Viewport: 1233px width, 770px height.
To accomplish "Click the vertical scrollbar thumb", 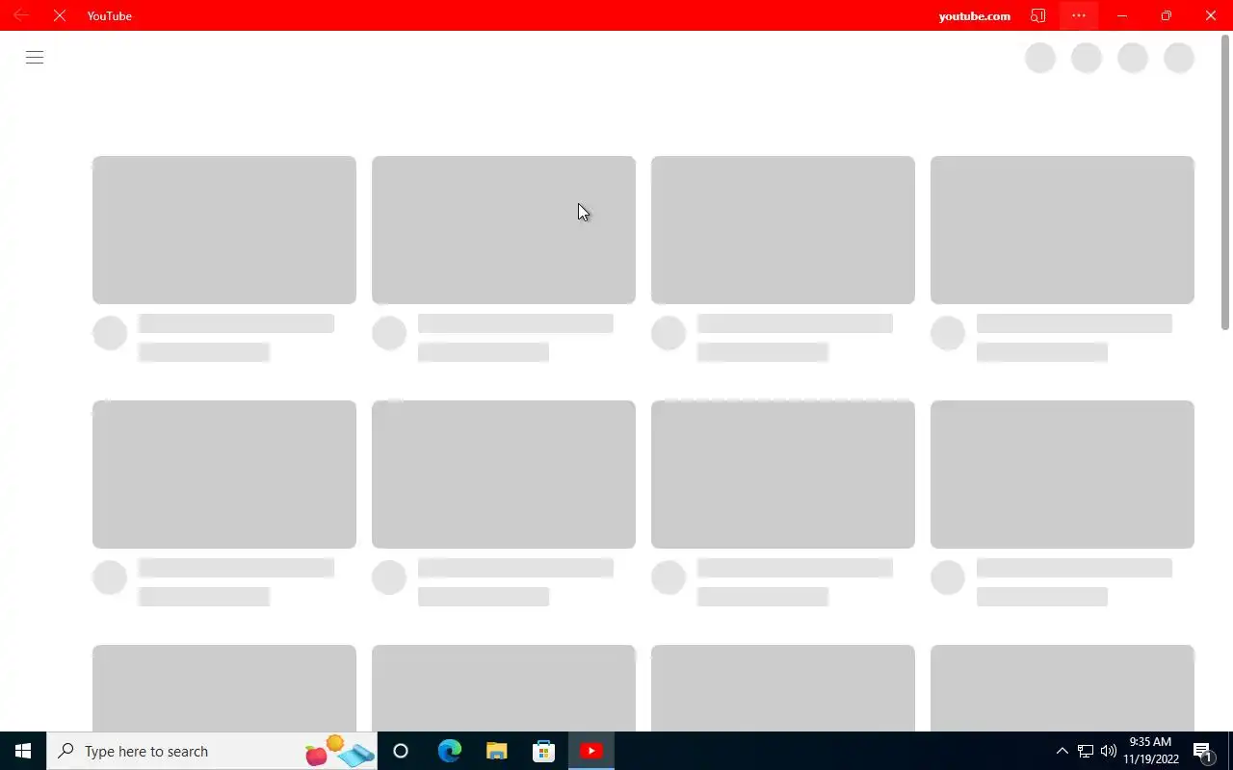I will tap(1225, 183).
